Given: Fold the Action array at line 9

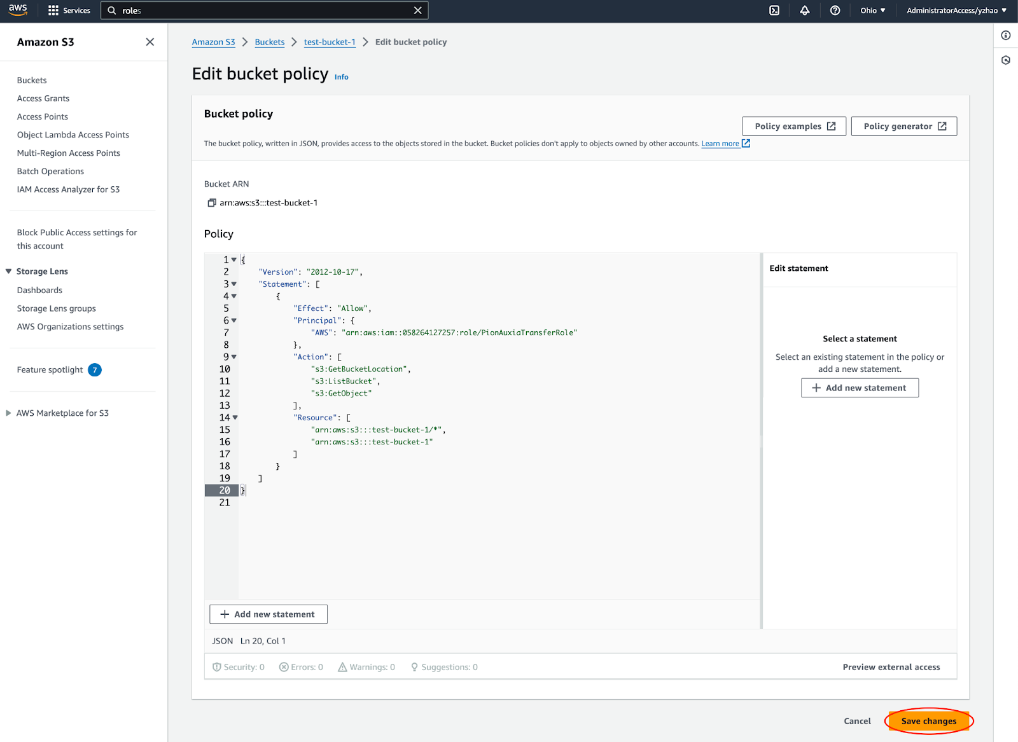Looking at the screenshot, I should 234,357.
